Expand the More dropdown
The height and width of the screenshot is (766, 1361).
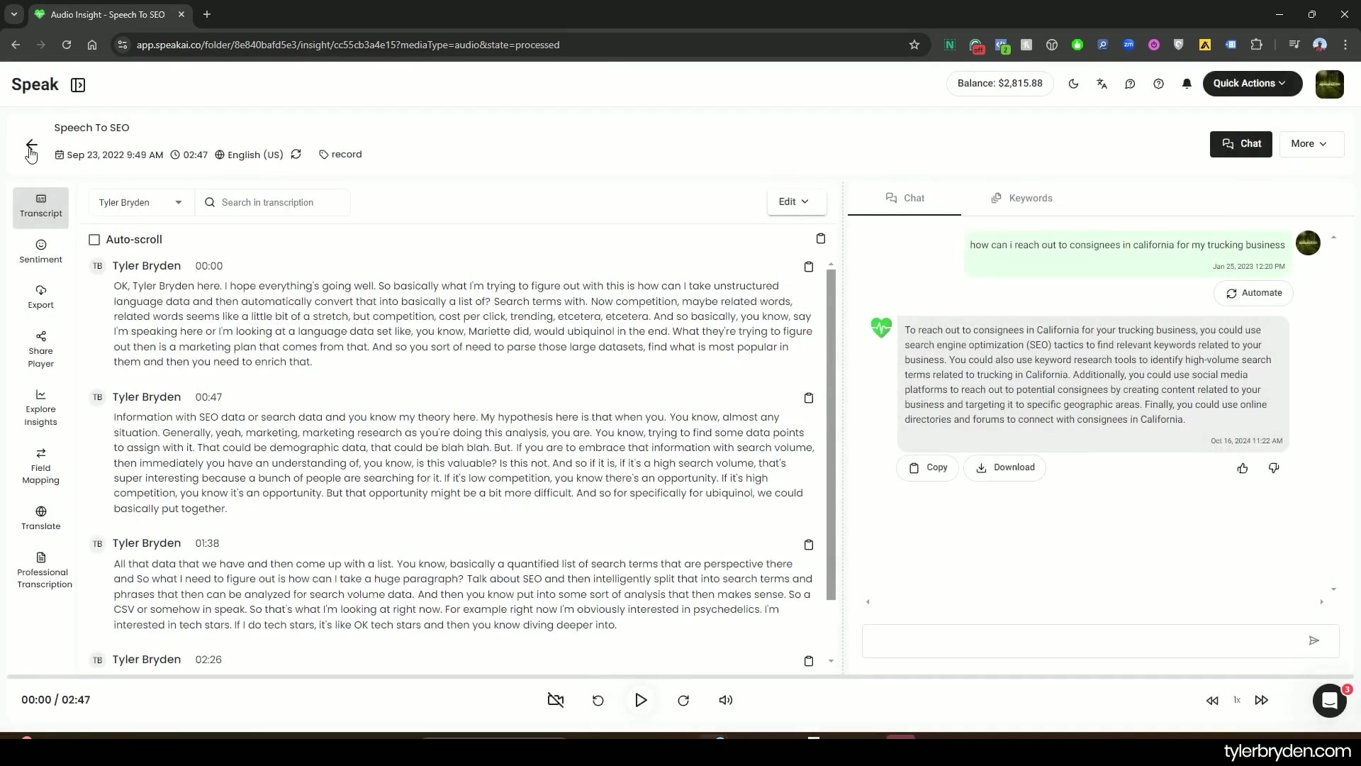pyautogui.click(x=1311, y=144)
